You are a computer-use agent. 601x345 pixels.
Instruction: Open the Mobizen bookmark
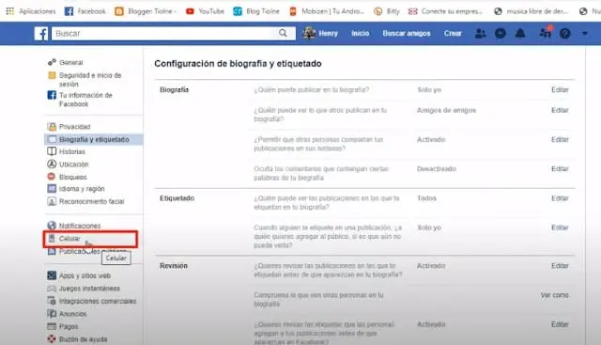click(x=326, y=11)
